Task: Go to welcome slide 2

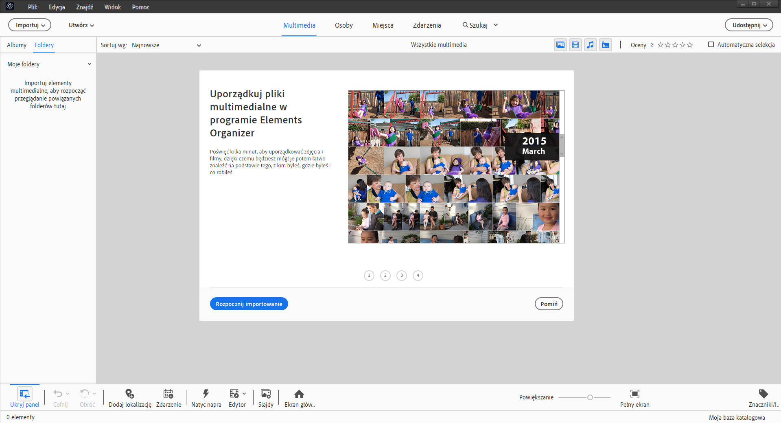Action: coord(385,276)
